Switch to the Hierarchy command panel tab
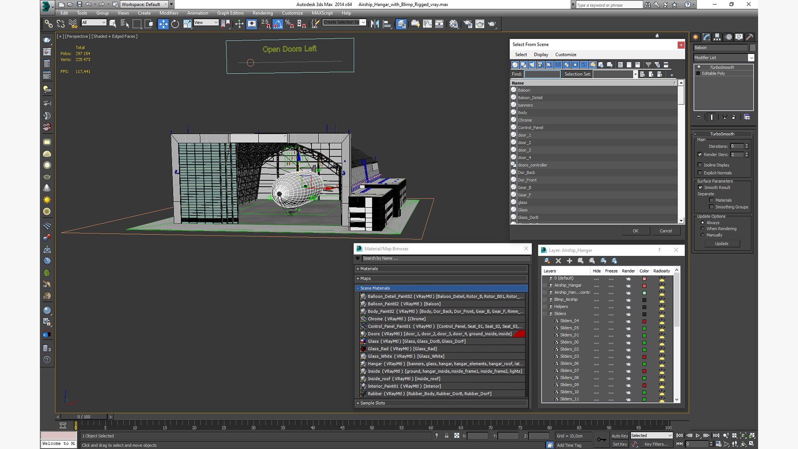The height and width of the screenshot is (449, 798). click(x=717, y=37)
